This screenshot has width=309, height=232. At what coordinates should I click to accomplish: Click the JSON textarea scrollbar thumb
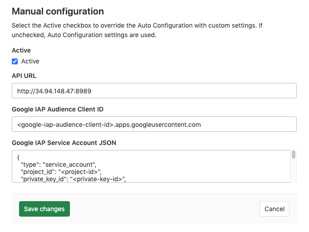pyautogui.click(x=294, y=155)
